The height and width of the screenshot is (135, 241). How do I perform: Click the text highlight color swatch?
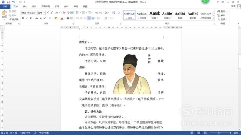tap(56, 18)
